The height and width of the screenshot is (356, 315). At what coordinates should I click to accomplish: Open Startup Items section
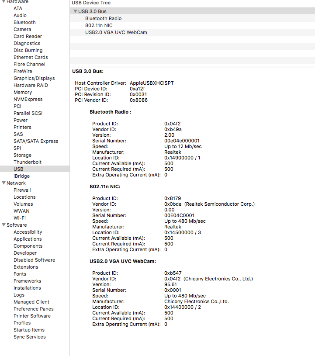(x=29, y=330)
